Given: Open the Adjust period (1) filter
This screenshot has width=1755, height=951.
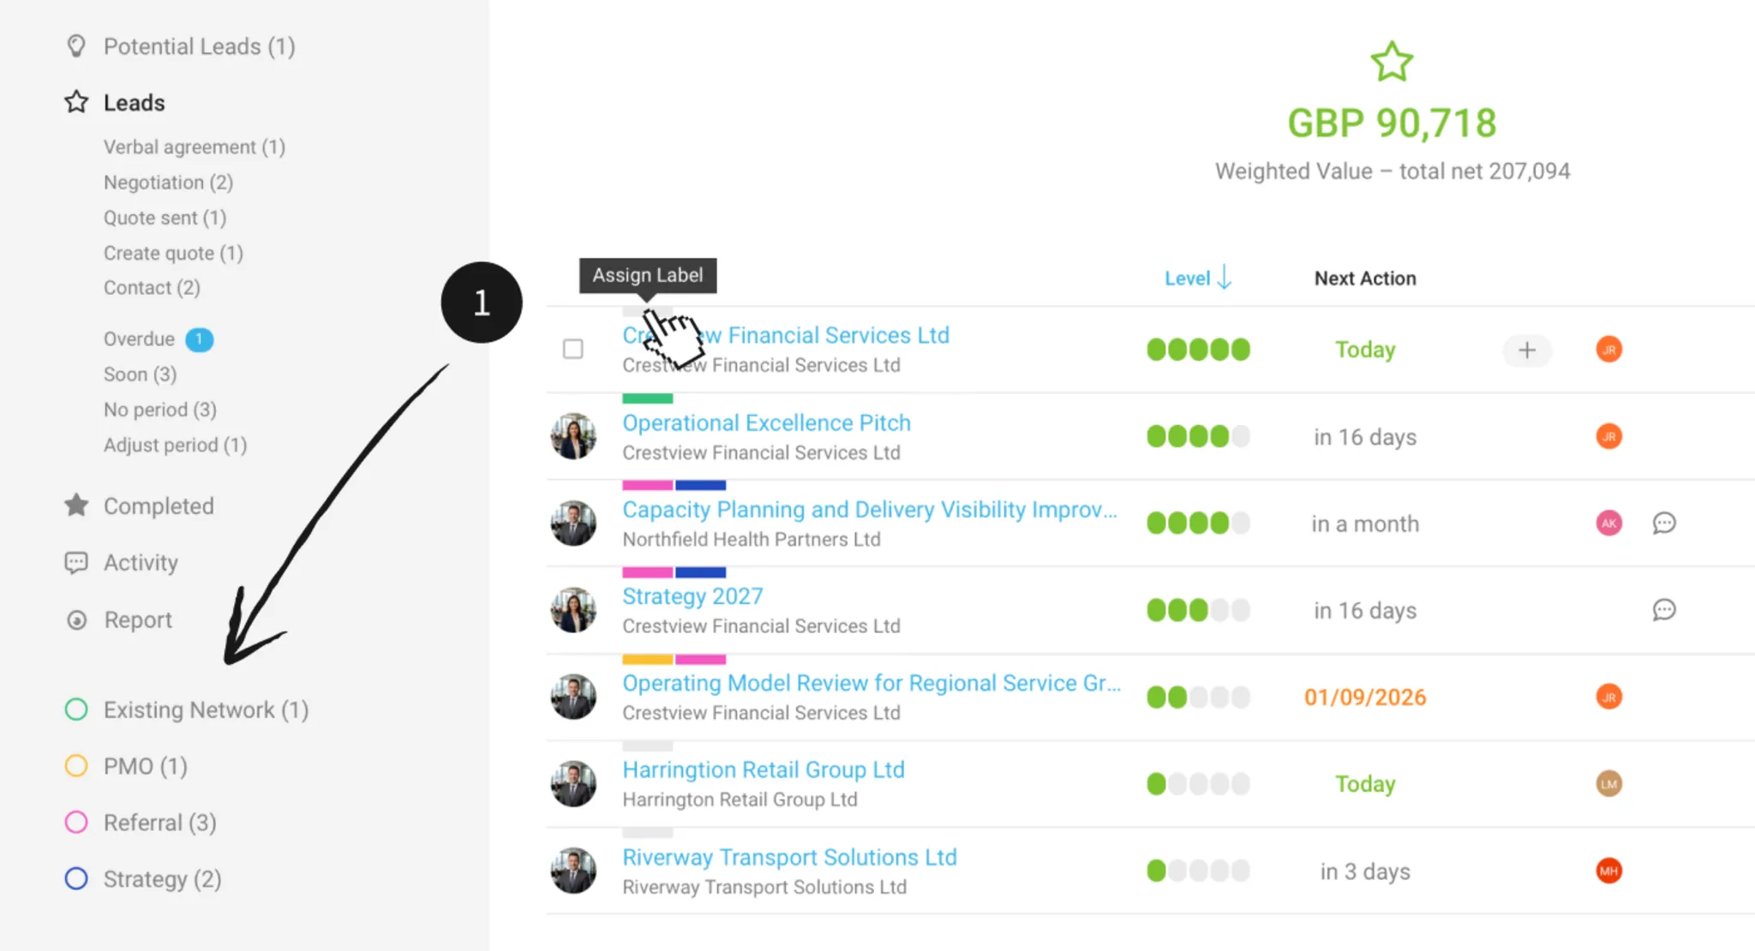Looking at the screenshot, I should tap(175, 445).
